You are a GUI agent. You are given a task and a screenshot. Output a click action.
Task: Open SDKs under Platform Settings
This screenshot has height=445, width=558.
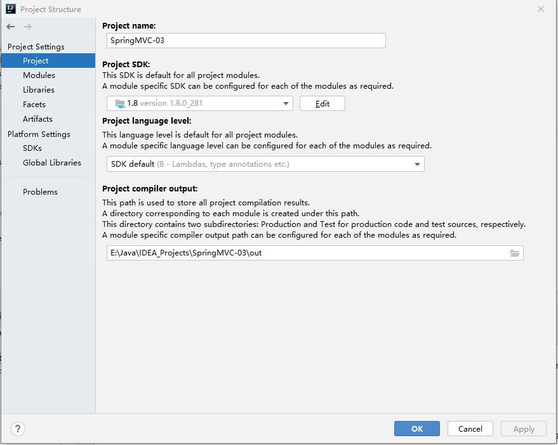(32, 148)
